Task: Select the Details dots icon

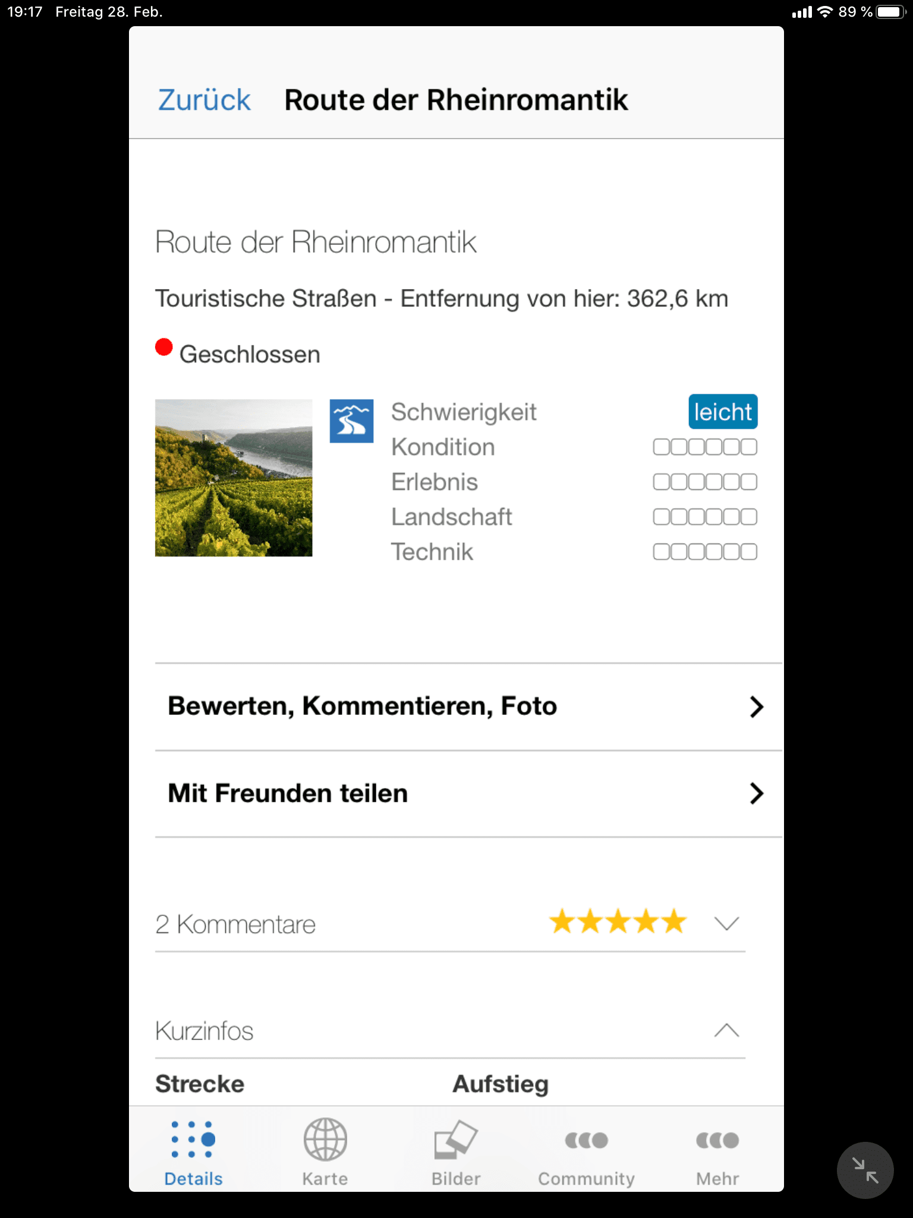Action: click(193, 1139)
